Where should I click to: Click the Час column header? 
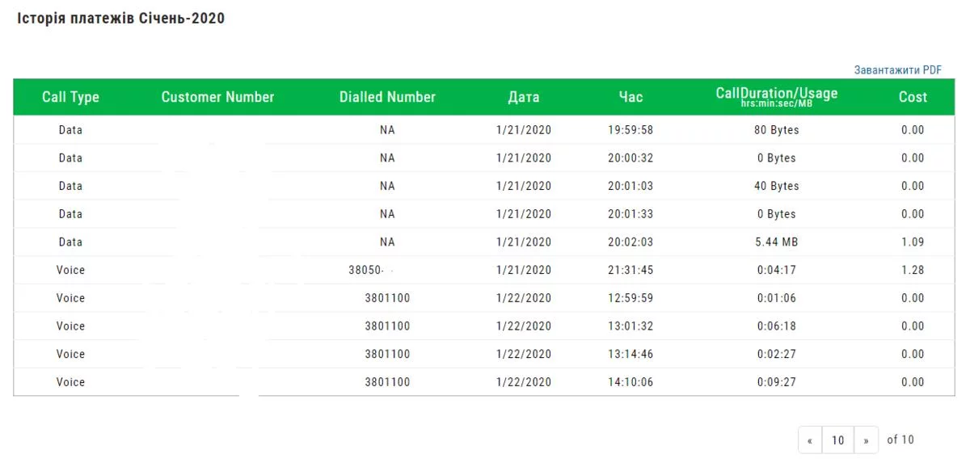point(630,97)
